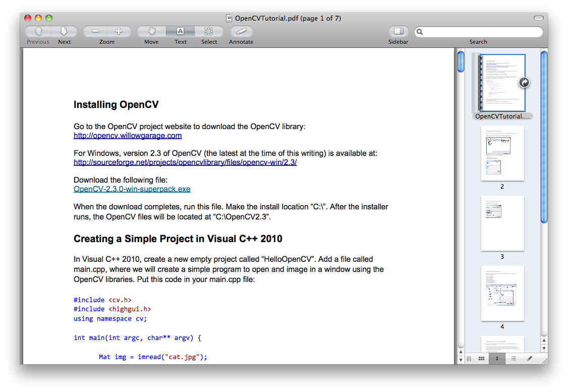The width and height of the screenshot is (568, 392).
Task: Click the sourceforge opencv-win/2.3 link
Action: click(185, 162)
